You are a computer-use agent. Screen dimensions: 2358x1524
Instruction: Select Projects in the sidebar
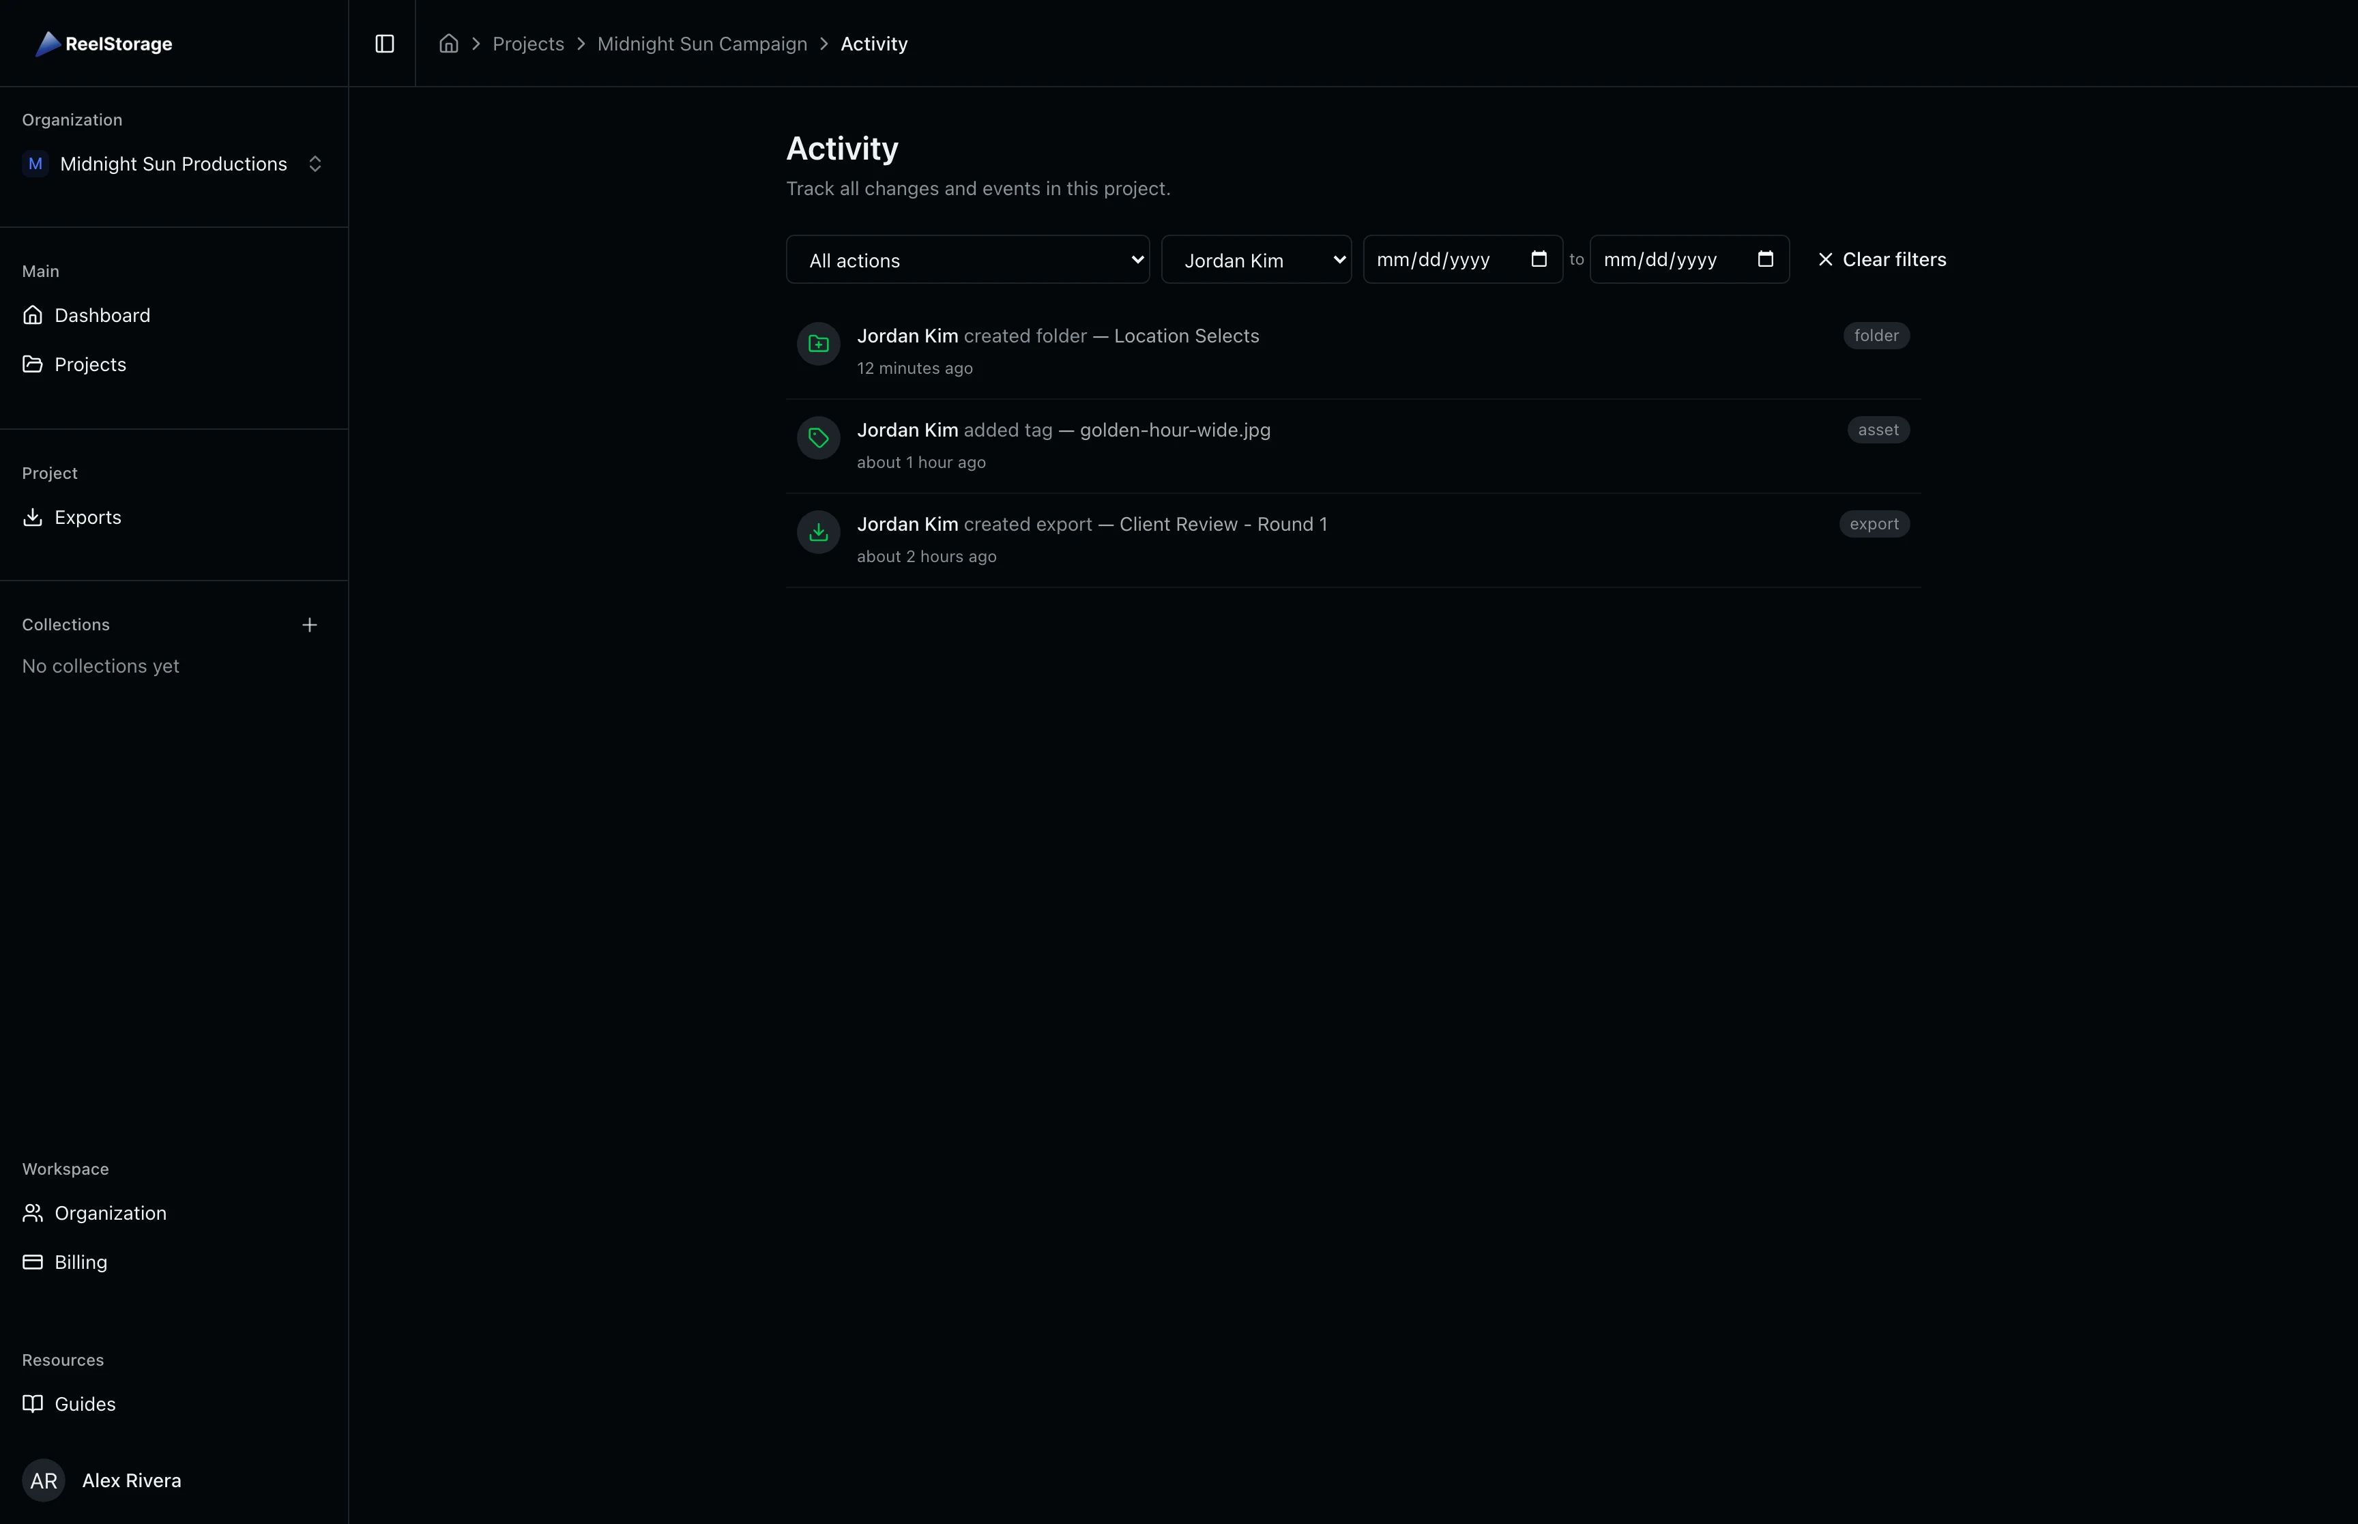click(x=90, y=363)
